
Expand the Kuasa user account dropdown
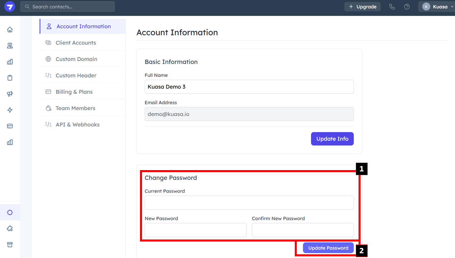[x=437, y=7]
